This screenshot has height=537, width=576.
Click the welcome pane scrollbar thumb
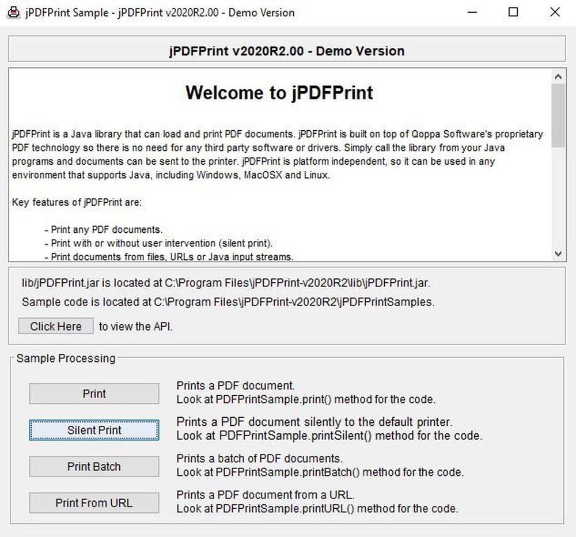click(558, 115)
